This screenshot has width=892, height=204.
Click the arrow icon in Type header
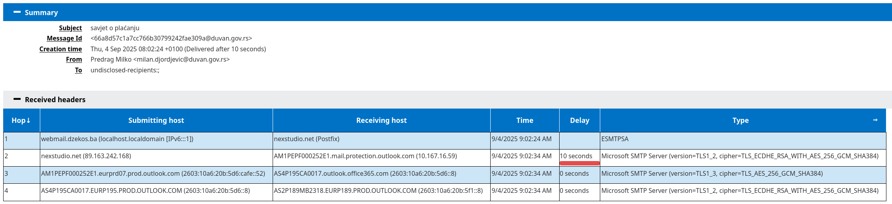(875, 120)
